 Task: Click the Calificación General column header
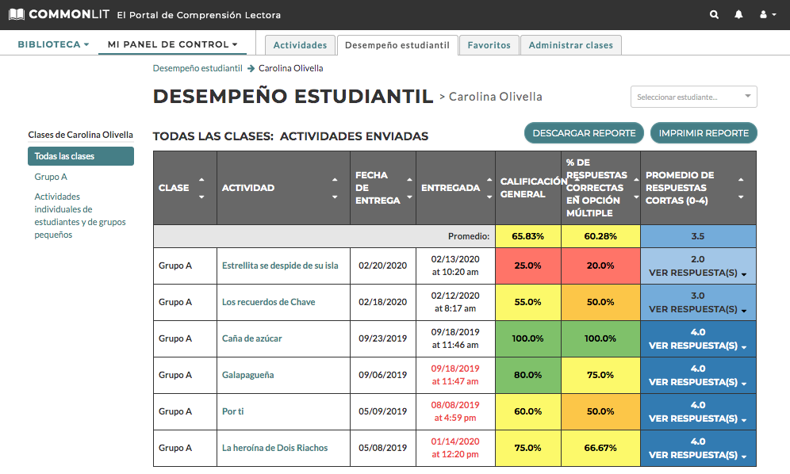pos(528,188)
